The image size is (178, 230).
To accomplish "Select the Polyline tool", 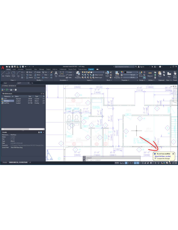I will (x=8, y=74).
